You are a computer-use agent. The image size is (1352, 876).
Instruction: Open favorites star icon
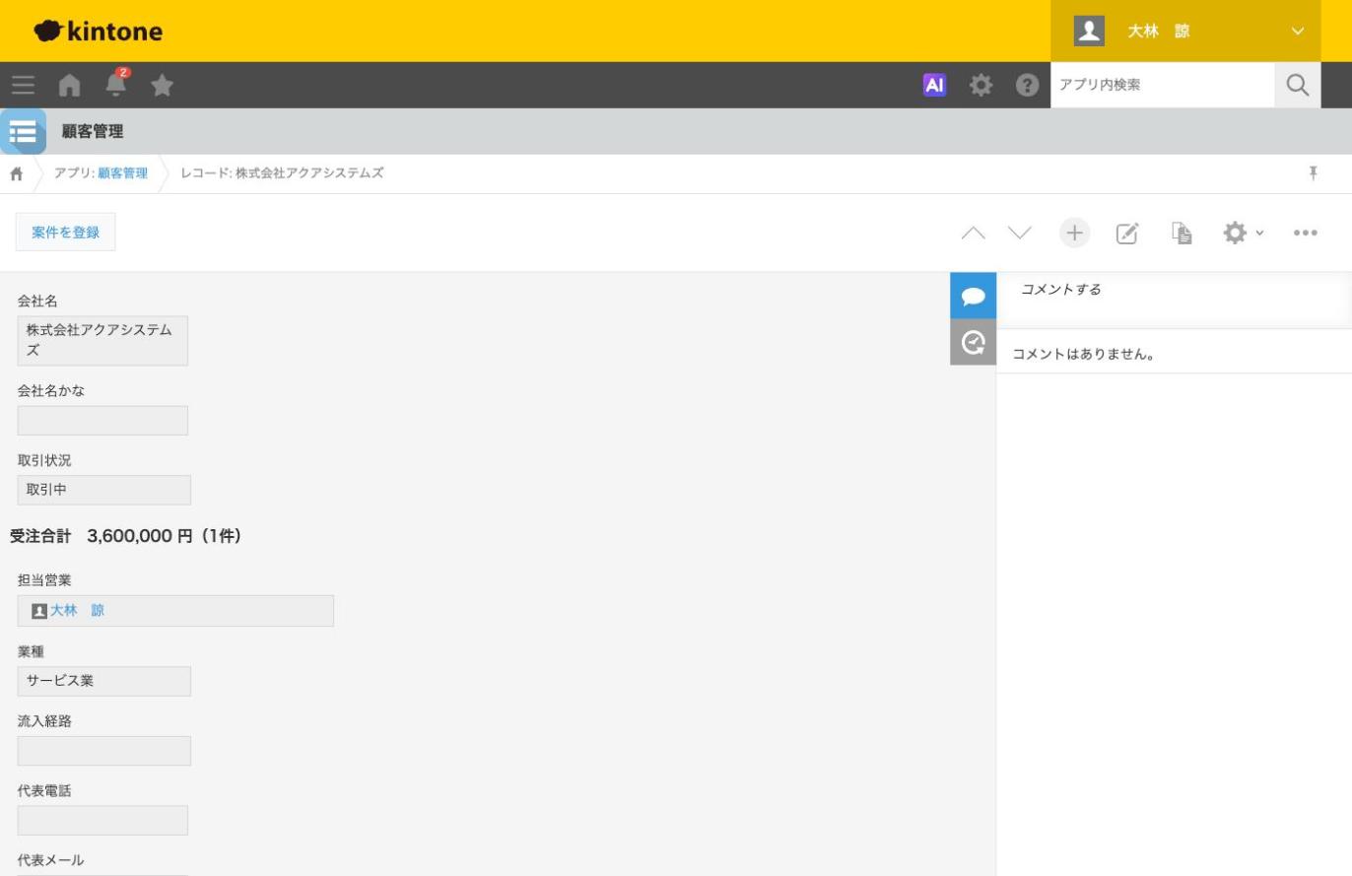point(163,86)
